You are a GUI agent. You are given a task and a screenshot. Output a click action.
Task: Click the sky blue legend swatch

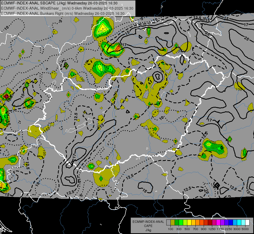[235, 223]
